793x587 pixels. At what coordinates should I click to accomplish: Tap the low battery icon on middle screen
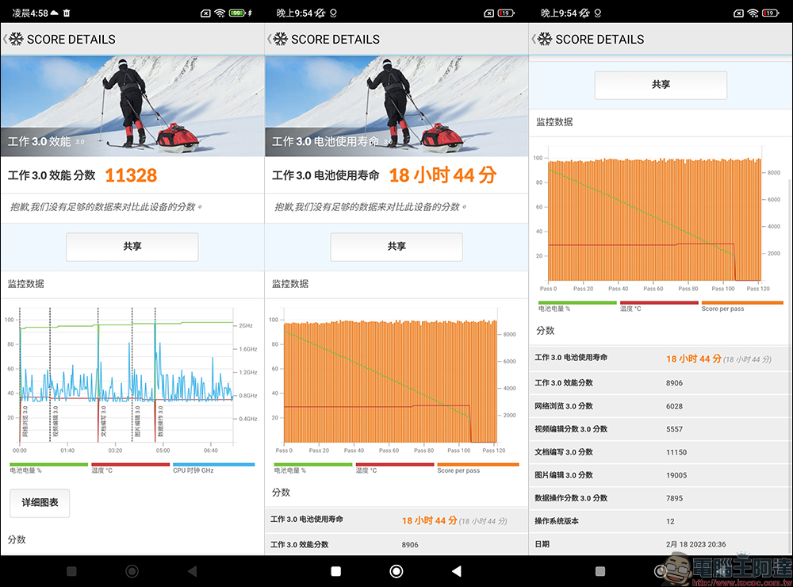point(505,13)
